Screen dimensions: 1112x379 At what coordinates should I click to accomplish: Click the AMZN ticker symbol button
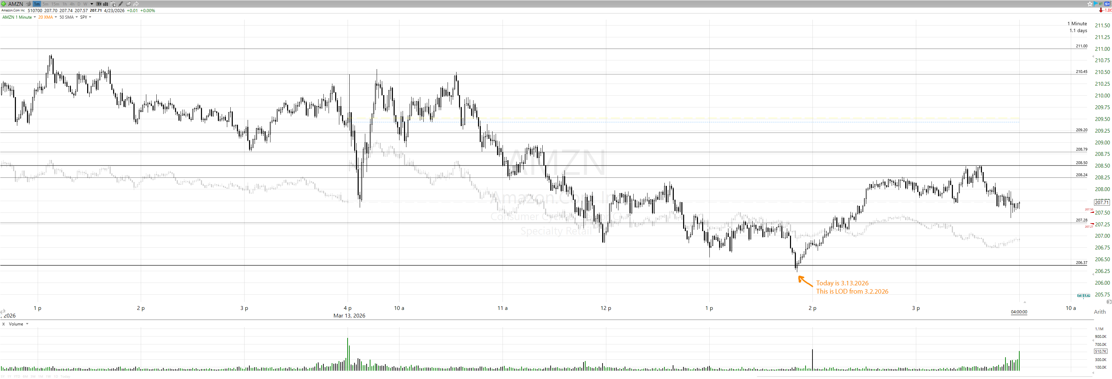tap(16, 4)
